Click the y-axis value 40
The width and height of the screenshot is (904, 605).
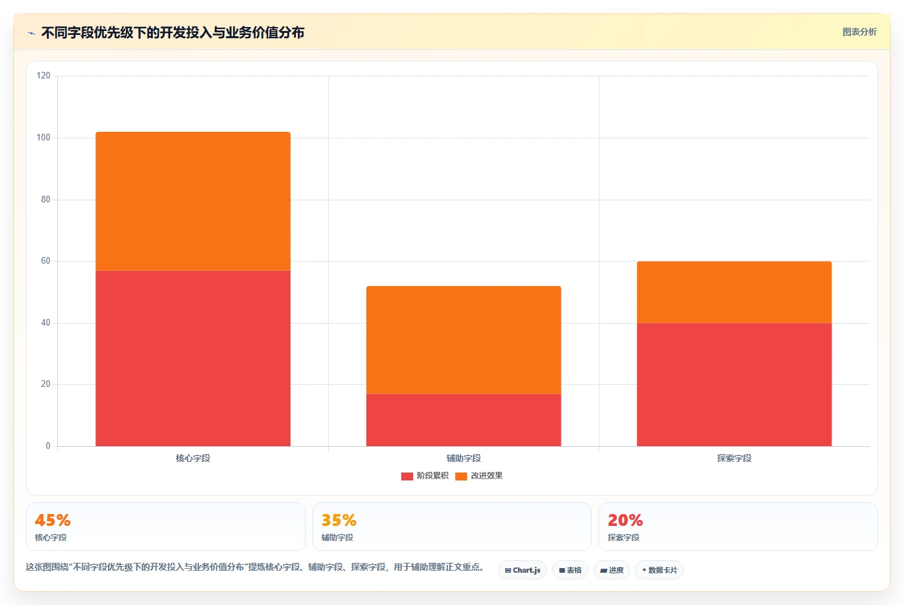tap(45, 323)
